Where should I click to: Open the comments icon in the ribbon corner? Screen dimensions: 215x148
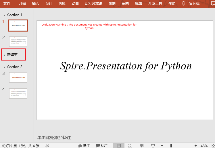tap(213, 3)
